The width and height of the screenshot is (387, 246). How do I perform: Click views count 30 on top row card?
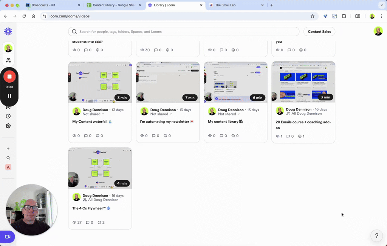pyautogui.click(x=145, y=50)
